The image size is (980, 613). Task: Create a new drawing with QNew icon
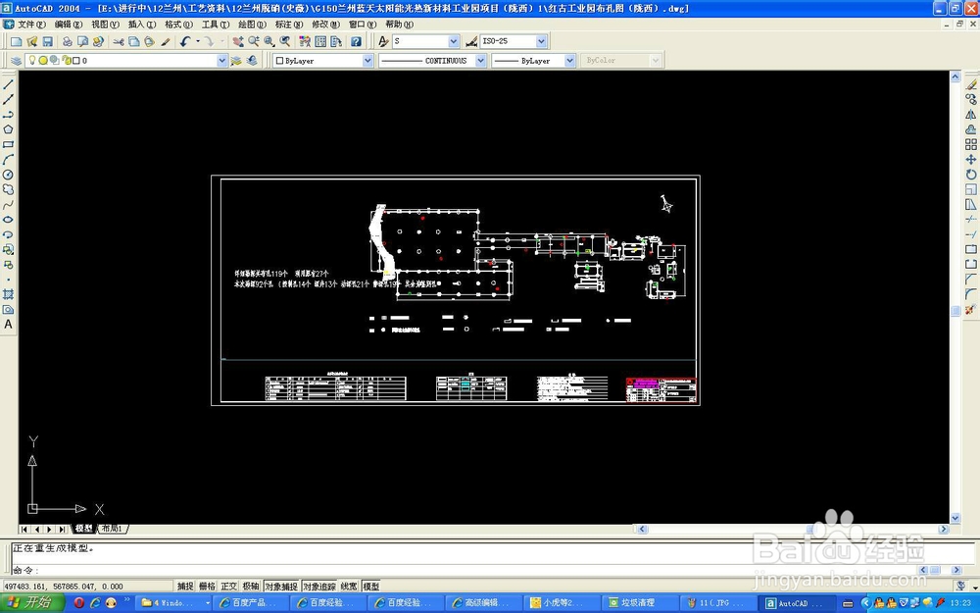(x=17, y=41)
